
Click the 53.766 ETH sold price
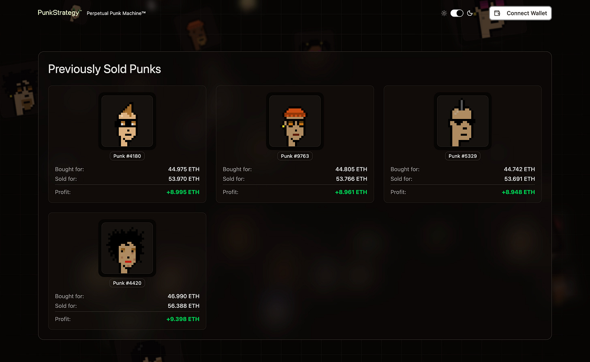point(351,179)
